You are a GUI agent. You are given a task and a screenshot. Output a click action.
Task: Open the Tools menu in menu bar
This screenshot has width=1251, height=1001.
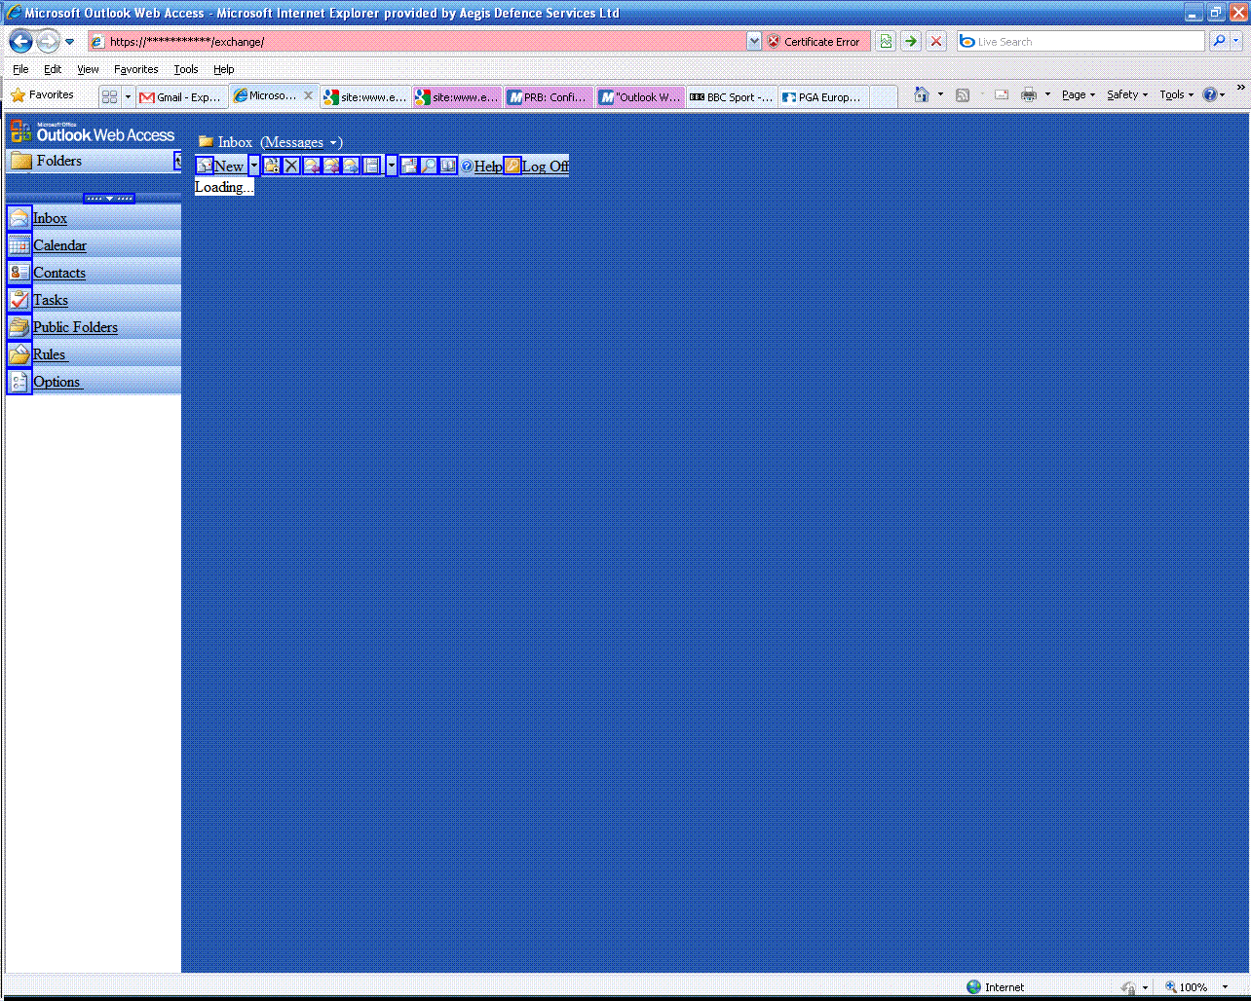tap(186, 69)
